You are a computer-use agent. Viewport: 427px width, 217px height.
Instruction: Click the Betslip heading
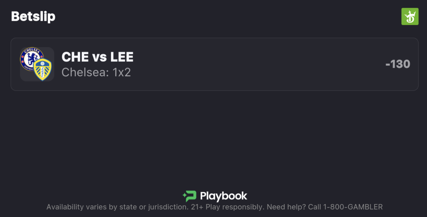33,17
